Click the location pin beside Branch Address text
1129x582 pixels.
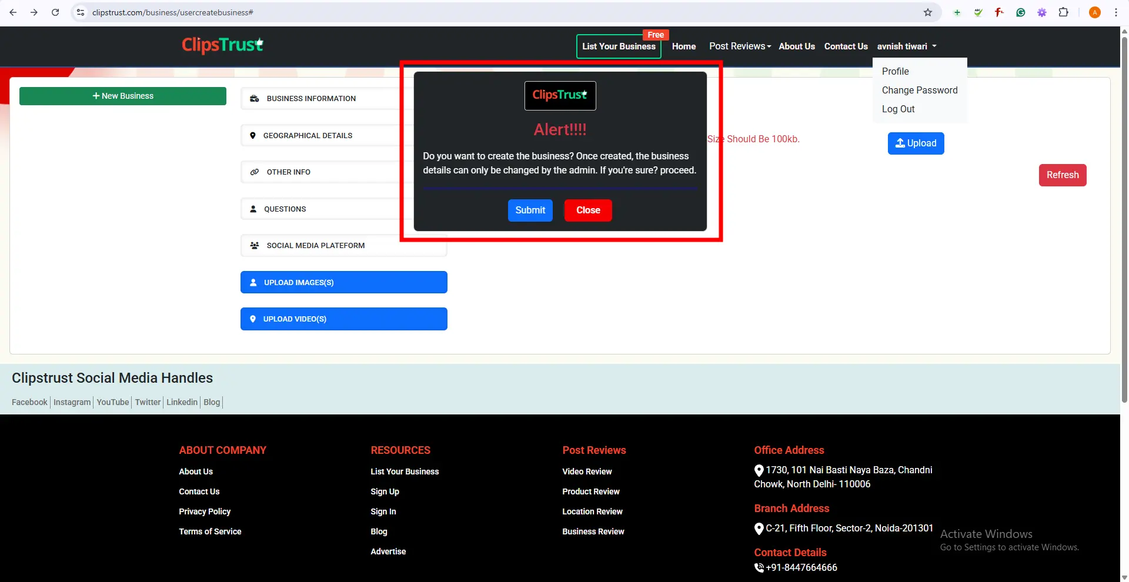(759, 529)
